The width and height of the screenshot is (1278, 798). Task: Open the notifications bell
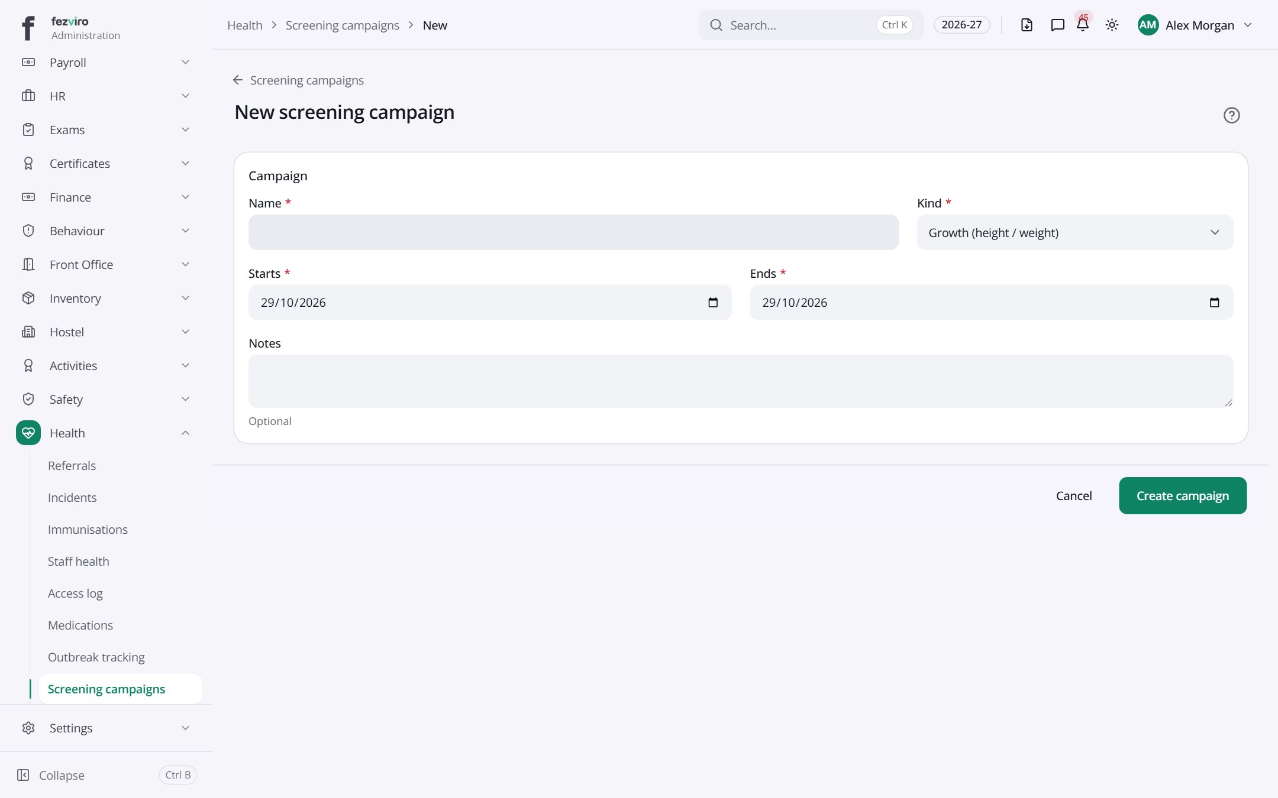pyautogui.click(x=1083, y=25)
